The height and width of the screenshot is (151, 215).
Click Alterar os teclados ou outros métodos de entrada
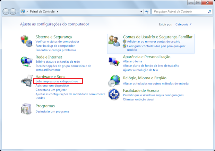click(x=156, y=83)
